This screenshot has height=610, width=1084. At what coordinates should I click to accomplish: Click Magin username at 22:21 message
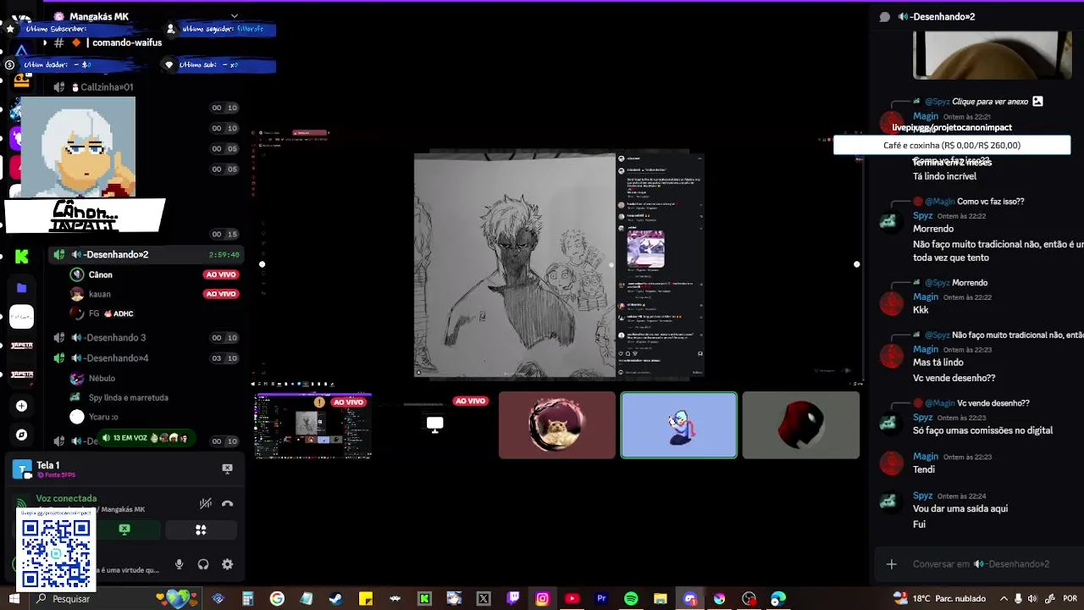[926, 116]
